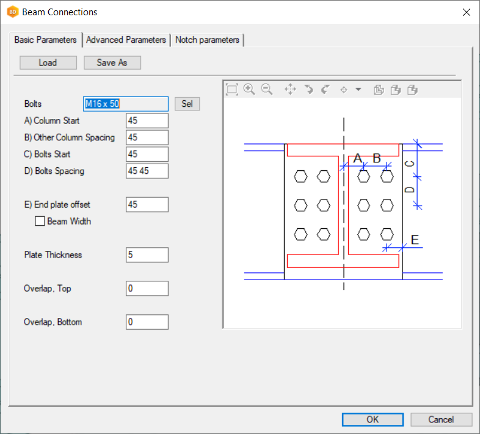Image resolution: width=480 pixels, height=434 pixels.
Task: Click the Bolts Spacing input field
Action: point(147,171)
